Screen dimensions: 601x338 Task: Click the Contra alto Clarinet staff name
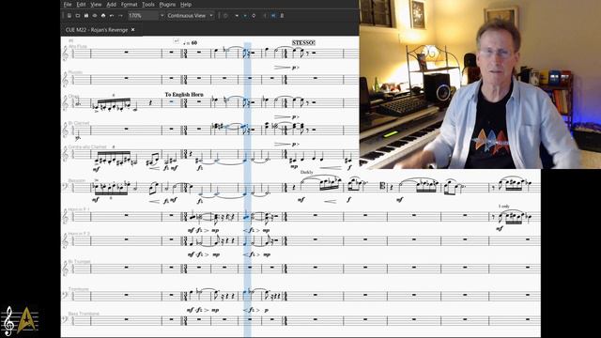[87, 146]
